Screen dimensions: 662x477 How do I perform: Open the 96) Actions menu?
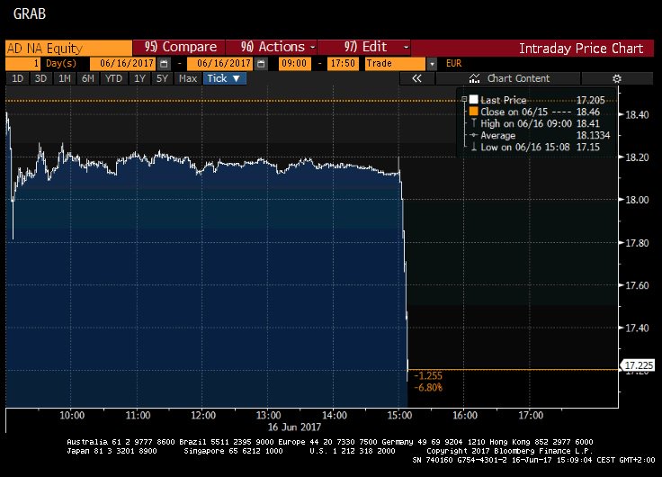(272, 48)
